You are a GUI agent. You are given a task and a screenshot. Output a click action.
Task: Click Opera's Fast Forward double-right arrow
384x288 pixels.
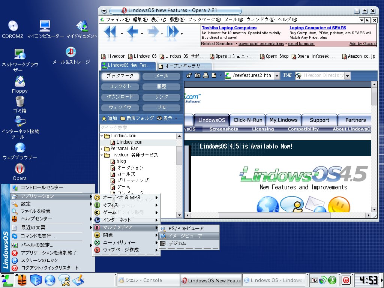(172, 32)
